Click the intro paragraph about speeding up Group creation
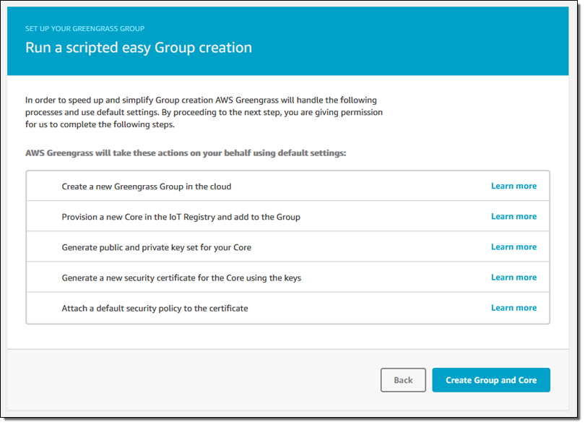This screenshot has width=585, height=425. click(x=201, y=100)
